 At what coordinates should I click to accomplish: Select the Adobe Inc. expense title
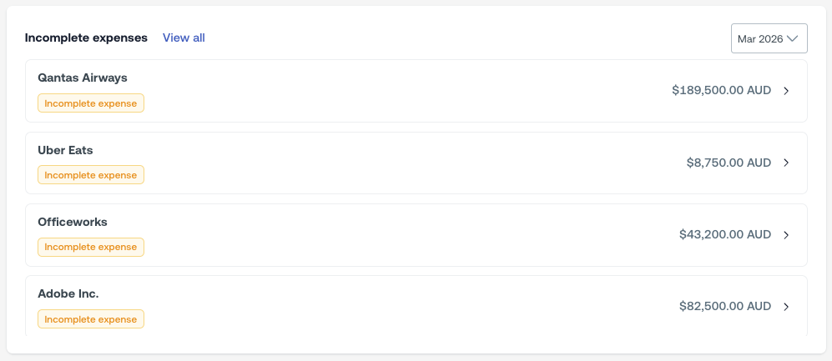[x=68, y=293]
